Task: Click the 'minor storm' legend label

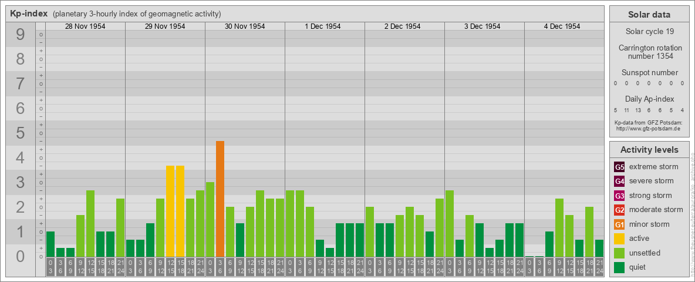Action: pyautogui.click(x=649, y=224)
